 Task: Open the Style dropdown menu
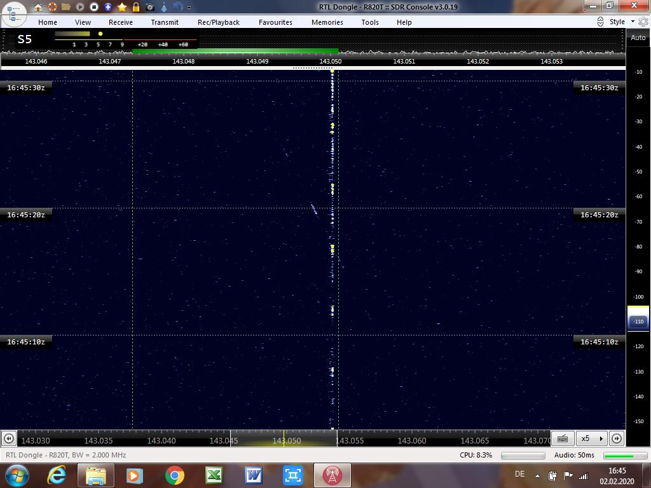tap(622, 22)
